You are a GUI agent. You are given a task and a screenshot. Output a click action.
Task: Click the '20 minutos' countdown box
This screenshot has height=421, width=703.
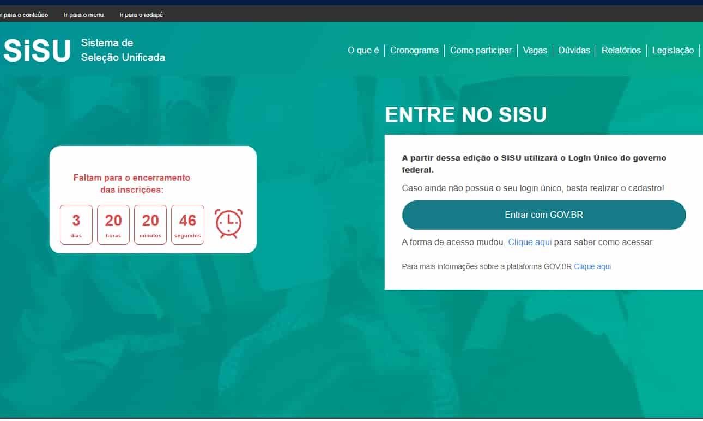[150, 224]
